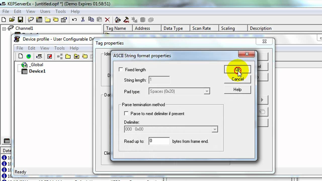Click the Undo arrow icon

(x=74, y=20)
